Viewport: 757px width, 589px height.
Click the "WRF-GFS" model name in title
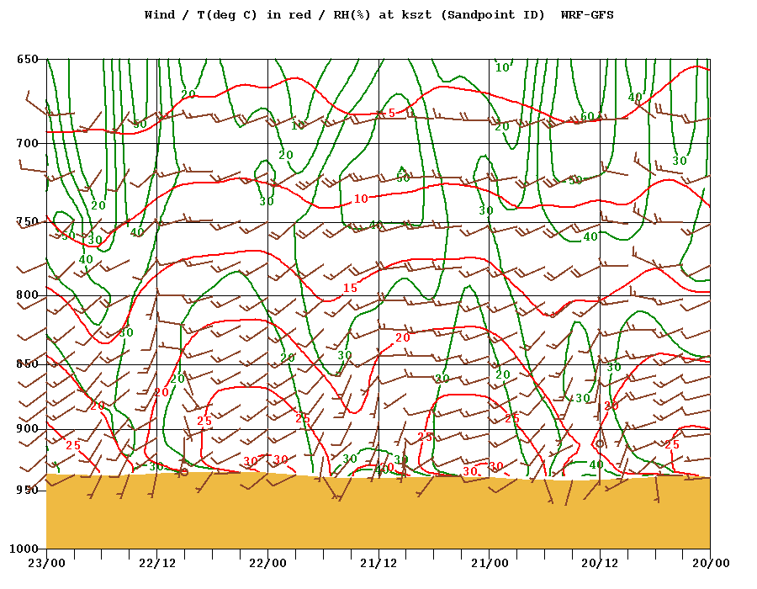(588, 15)
